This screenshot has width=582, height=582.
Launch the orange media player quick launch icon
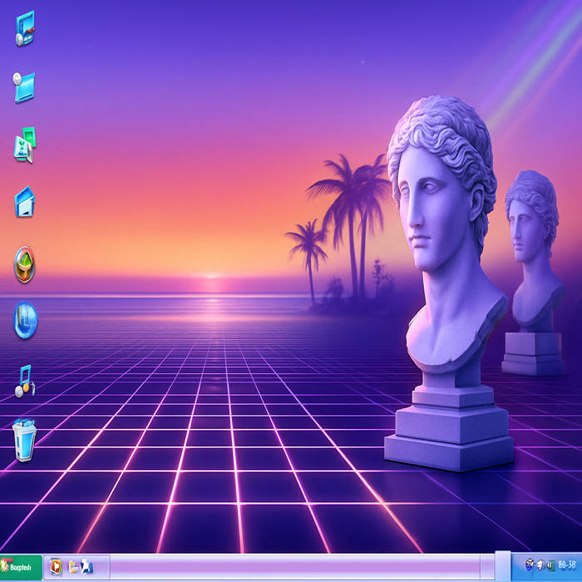(57, 567)
